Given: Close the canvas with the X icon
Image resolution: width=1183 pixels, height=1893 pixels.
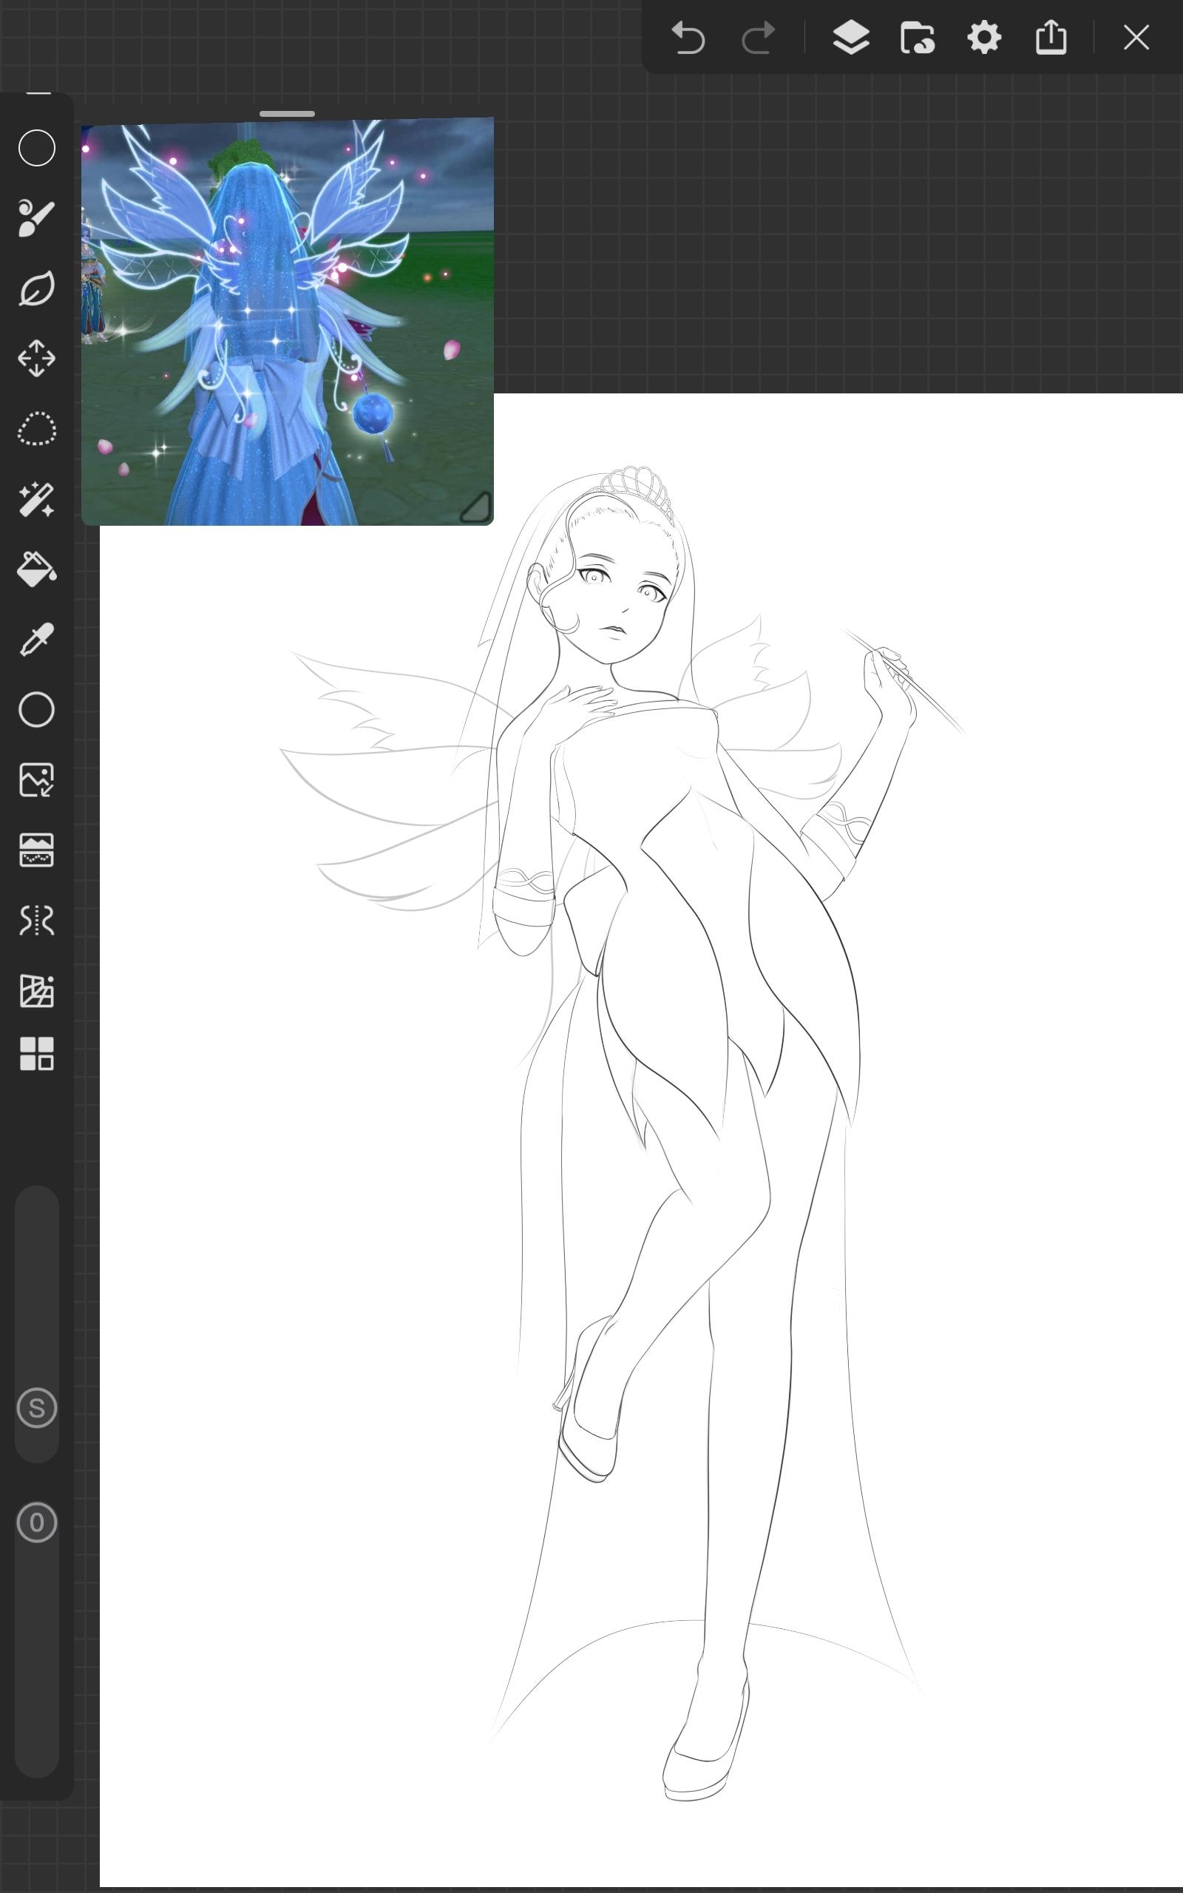Looking at the screenshot, I should pos(1136,38).
